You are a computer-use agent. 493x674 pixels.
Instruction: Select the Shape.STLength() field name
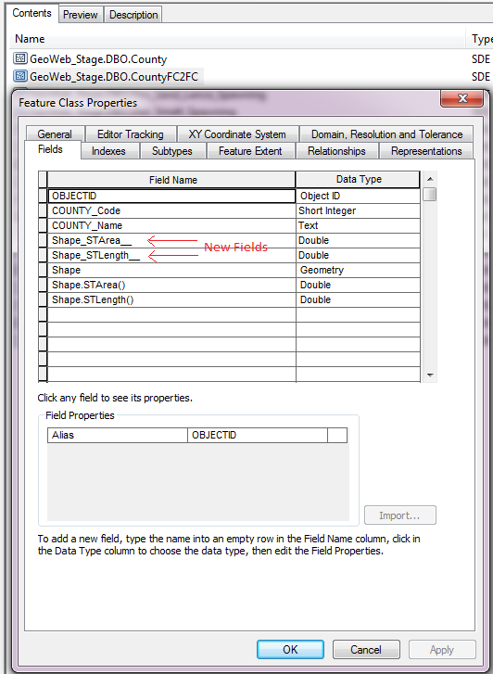coord(171,299)
